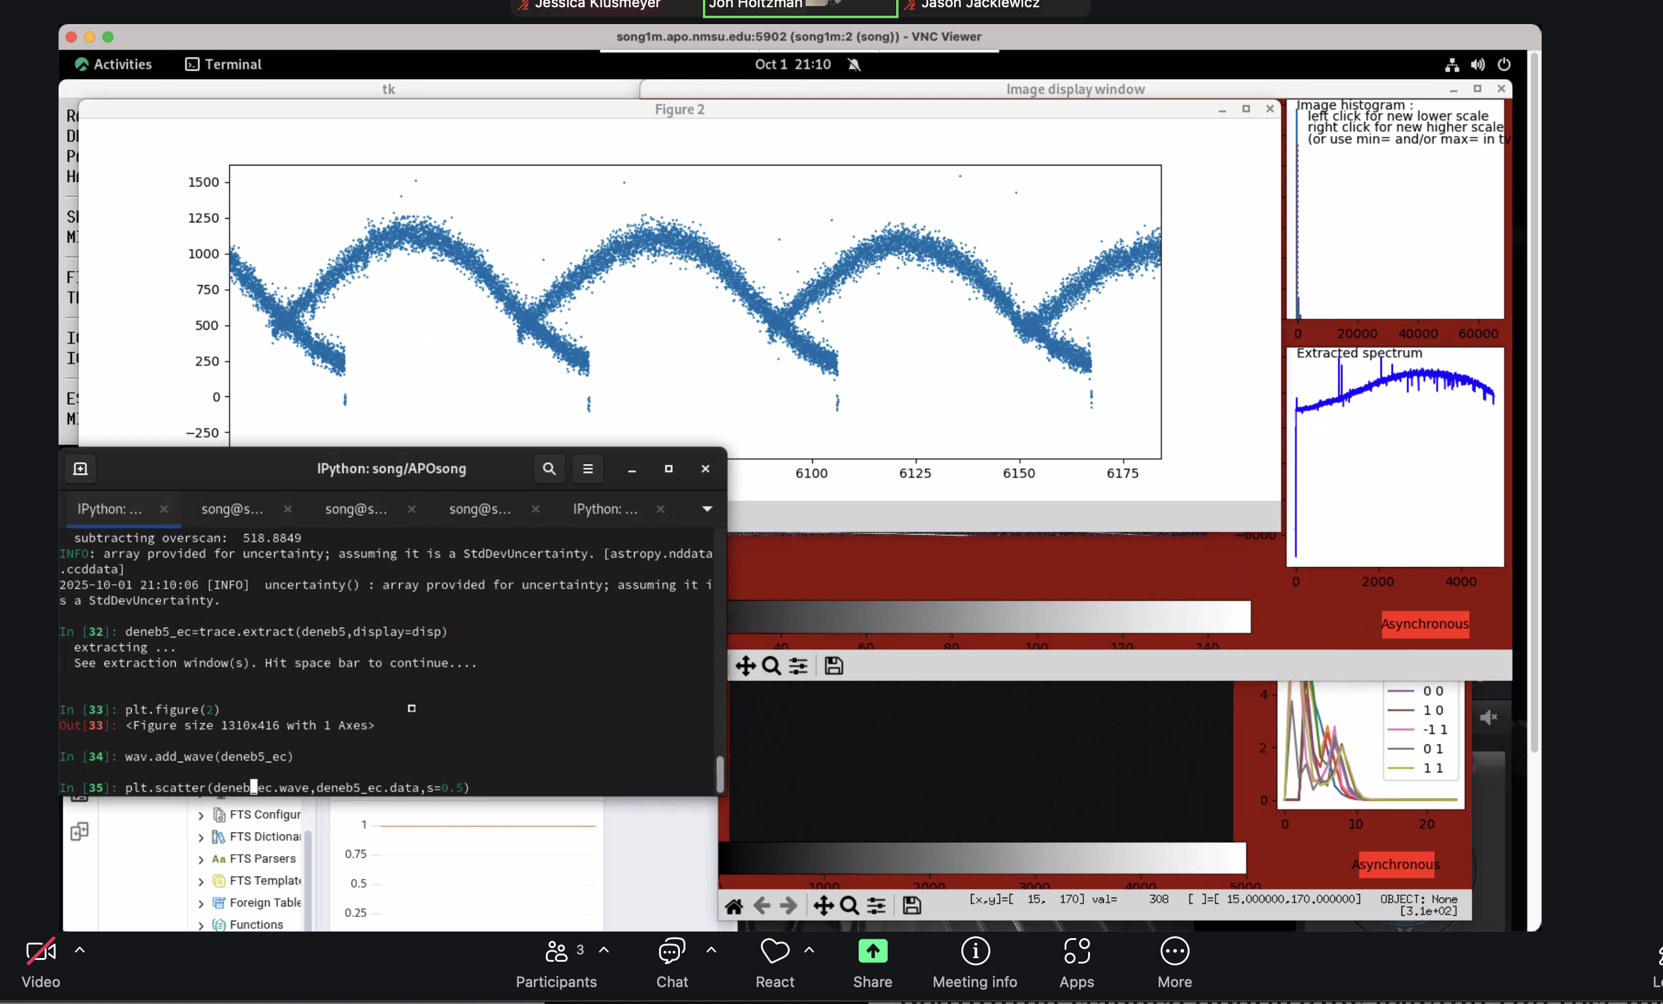The image size is (1663, 1004).
Task: Open the terminal tab list dropdown arrow
Action: [707, 509]
